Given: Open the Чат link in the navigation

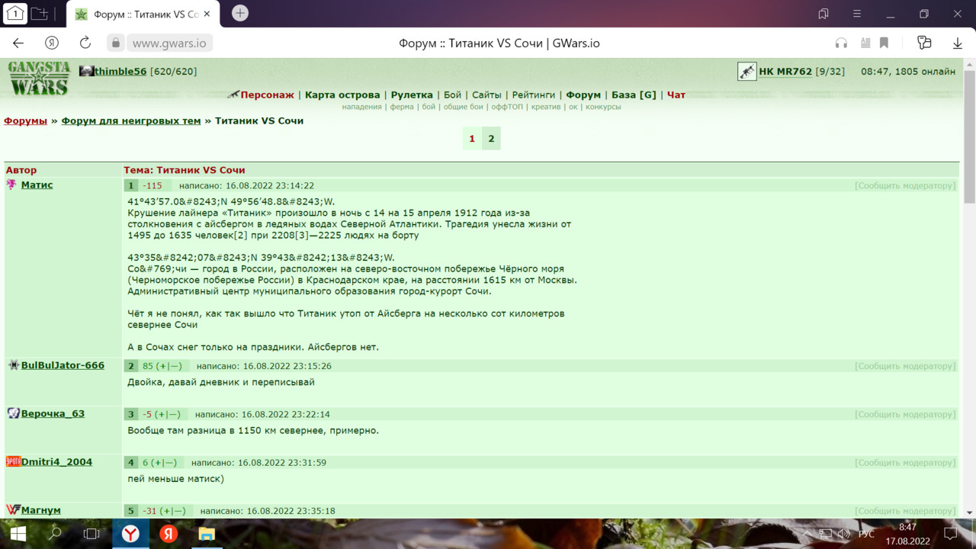Looking at the screenshot, I should coord(676,95).
